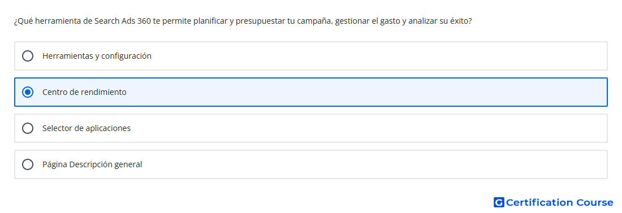Click the selected Centro de rendimiento radio button
Image resolution: width=622 pixels, height=213 pixels.
pyautogui.click(x=28, y=92)
